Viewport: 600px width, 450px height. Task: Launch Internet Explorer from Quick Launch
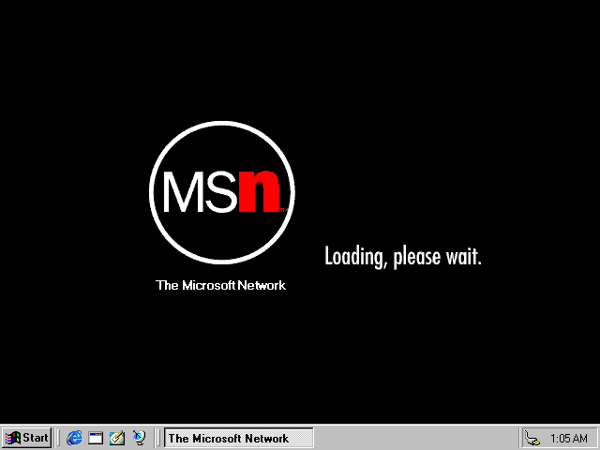[x=74, y=438]
